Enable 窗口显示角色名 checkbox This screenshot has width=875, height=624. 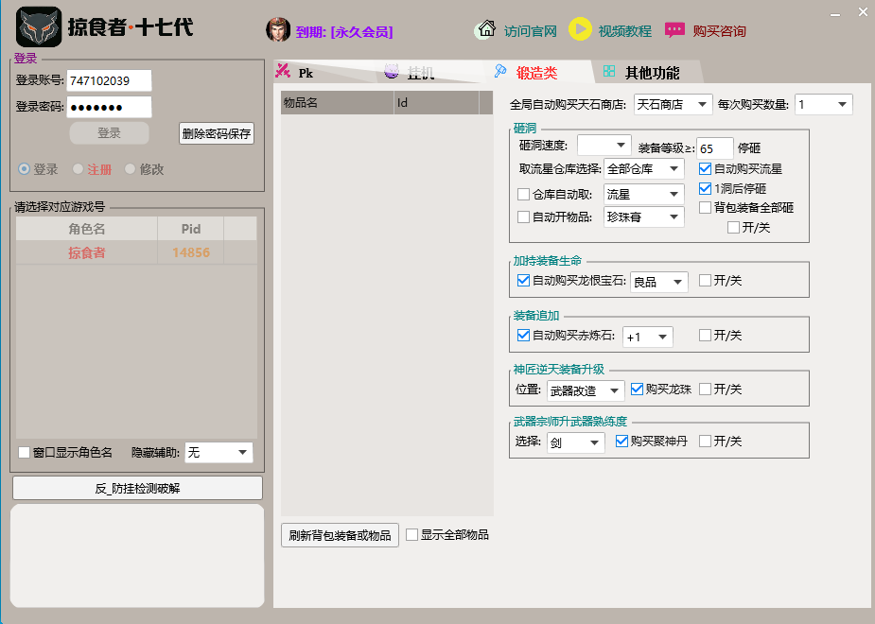coord(23,452)
